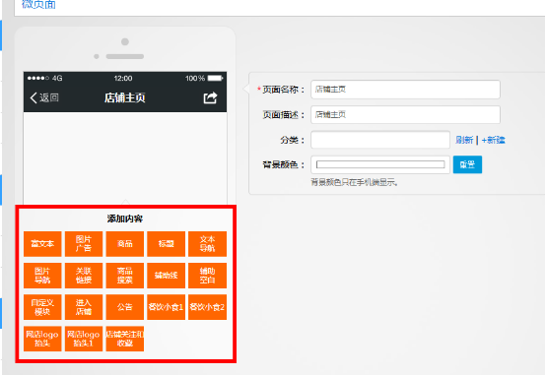Add a 自定义模块 custom module
The image size is (546, 376).
coord(42,307)
